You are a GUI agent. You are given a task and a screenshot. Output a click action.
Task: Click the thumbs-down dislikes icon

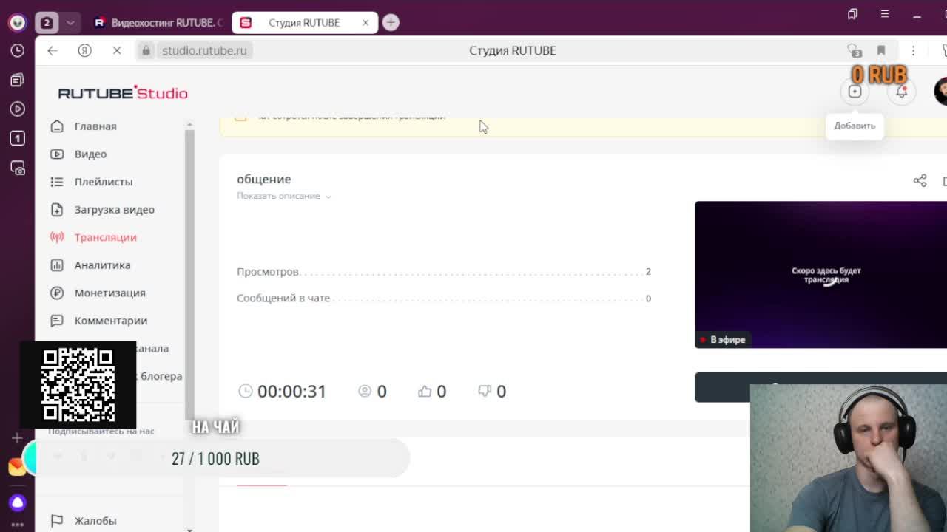(x=485, y=391)
